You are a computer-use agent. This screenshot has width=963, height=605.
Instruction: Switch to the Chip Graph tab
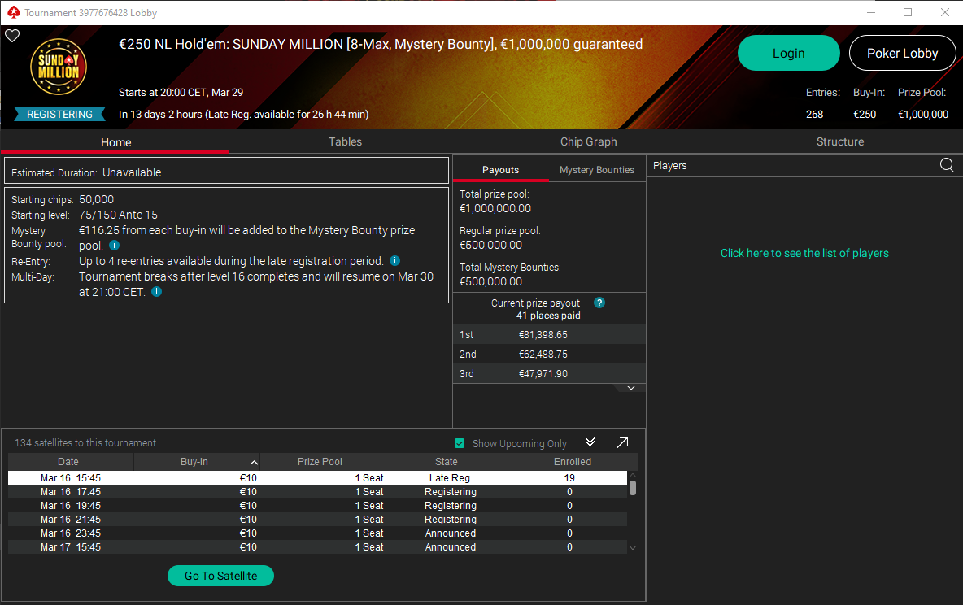point(588,141)
